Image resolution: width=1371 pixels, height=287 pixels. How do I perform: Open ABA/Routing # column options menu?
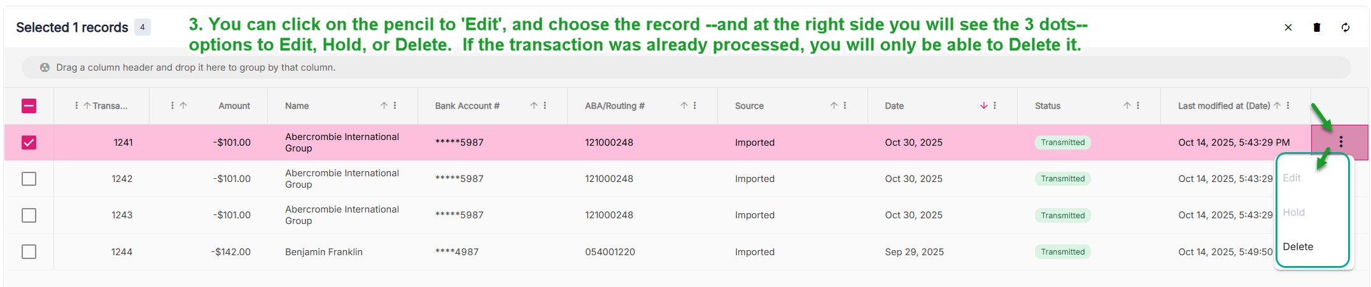[x=694, y=106]
